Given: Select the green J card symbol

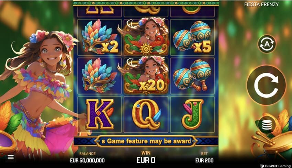Looking at the screenshot, I should tap(193, 114).
